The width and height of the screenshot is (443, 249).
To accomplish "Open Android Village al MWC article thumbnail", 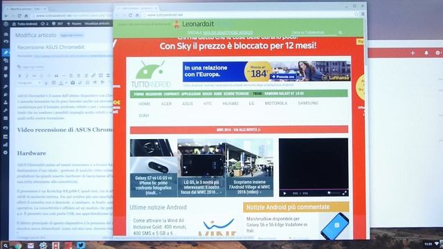I will pos(249,167).
